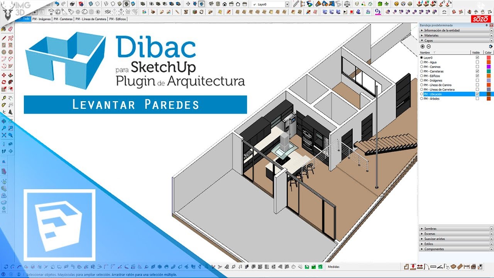Select the Move tool

click(x=3, y=75)
